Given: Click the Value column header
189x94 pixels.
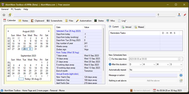Looking at the screenshot, I should (x=92, y=27).
